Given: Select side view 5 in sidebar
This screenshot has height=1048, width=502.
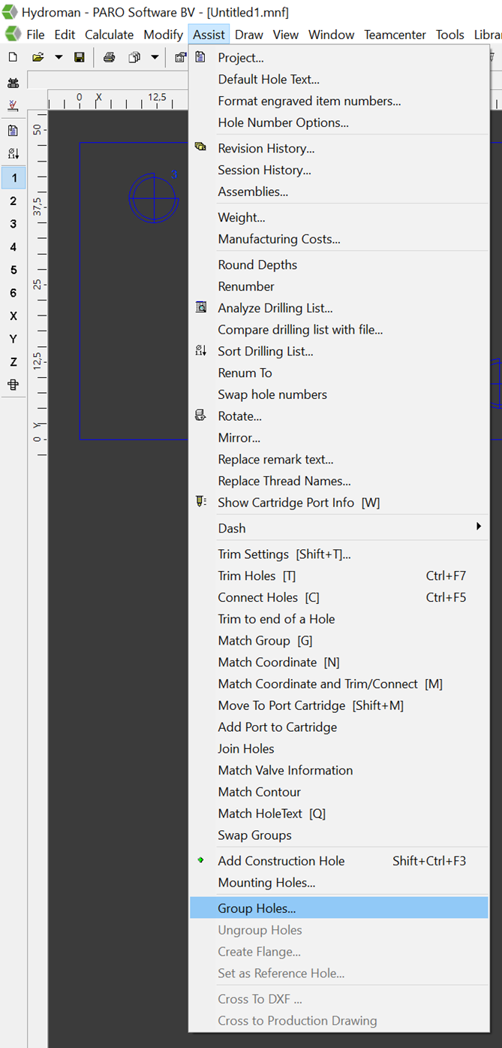Looking at the screenshot, I should tap(13, 270).
